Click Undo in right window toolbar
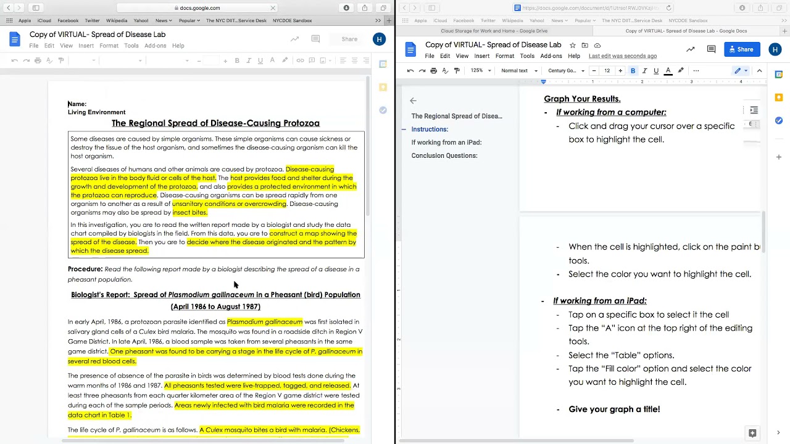The width and height of the screenshot is (790, 444). (x=410, y=71)
